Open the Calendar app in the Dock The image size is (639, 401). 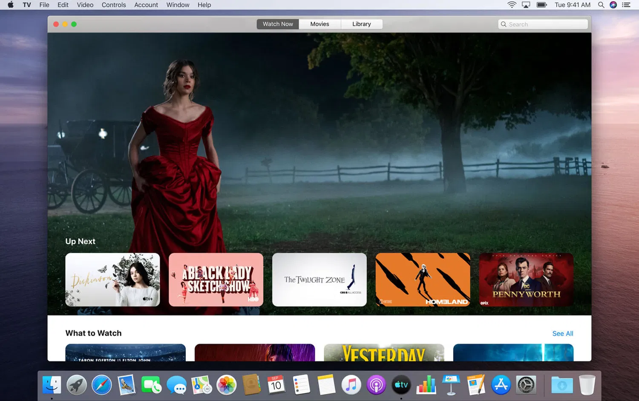coord(276,385)
